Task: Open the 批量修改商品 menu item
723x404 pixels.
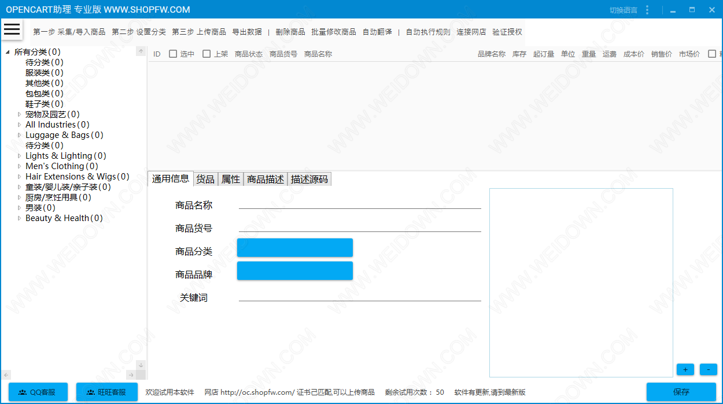Action: 334,32
